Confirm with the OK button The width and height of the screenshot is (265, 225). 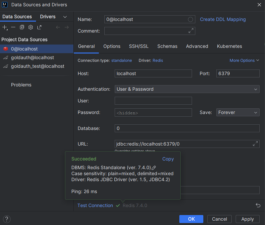pyautogui.click(x=191, y=219)
